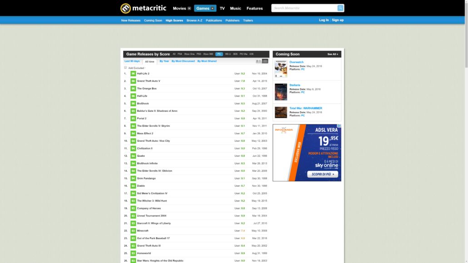Open Grand Theft Auto V entry
The width and height of the screenshot is (468, 263).
click(149, 81)
